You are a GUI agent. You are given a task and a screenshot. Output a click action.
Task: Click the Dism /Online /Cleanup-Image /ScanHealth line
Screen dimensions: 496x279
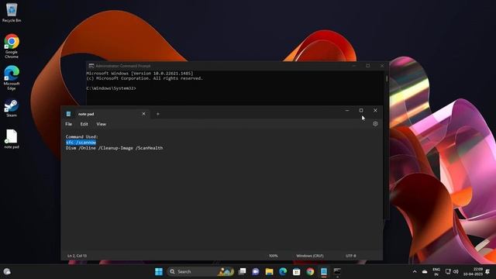[114, 148]
